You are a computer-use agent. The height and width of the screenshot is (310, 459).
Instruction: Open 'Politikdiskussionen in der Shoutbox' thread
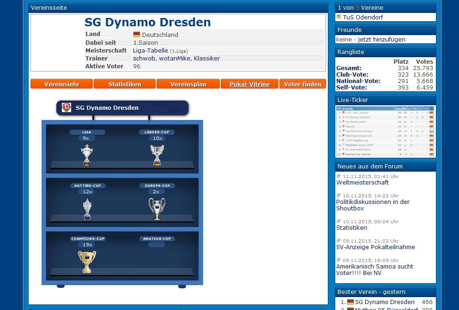pyautogui.click(x=373, y=205)
